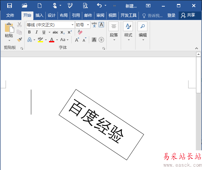Select the rotated 百度经验 text box

[x=101, y=125]
